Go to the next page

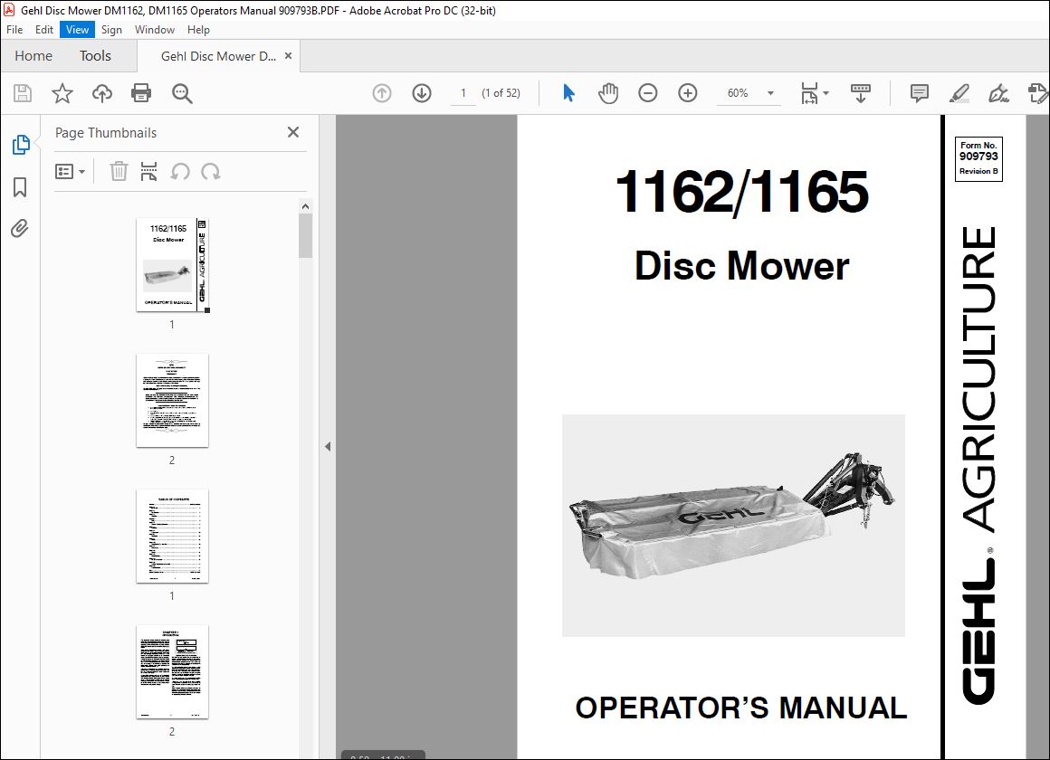[421, 93]
